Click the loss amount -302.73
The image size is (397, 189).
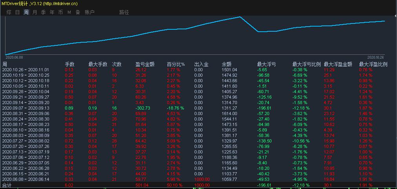(x=143, y=108)
